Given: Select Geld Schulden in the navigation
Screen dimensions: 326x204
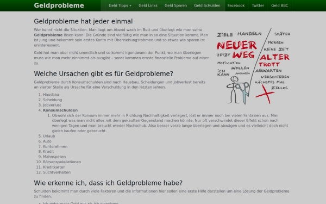Looking at the screenshot, I should [x=207, y=5].
